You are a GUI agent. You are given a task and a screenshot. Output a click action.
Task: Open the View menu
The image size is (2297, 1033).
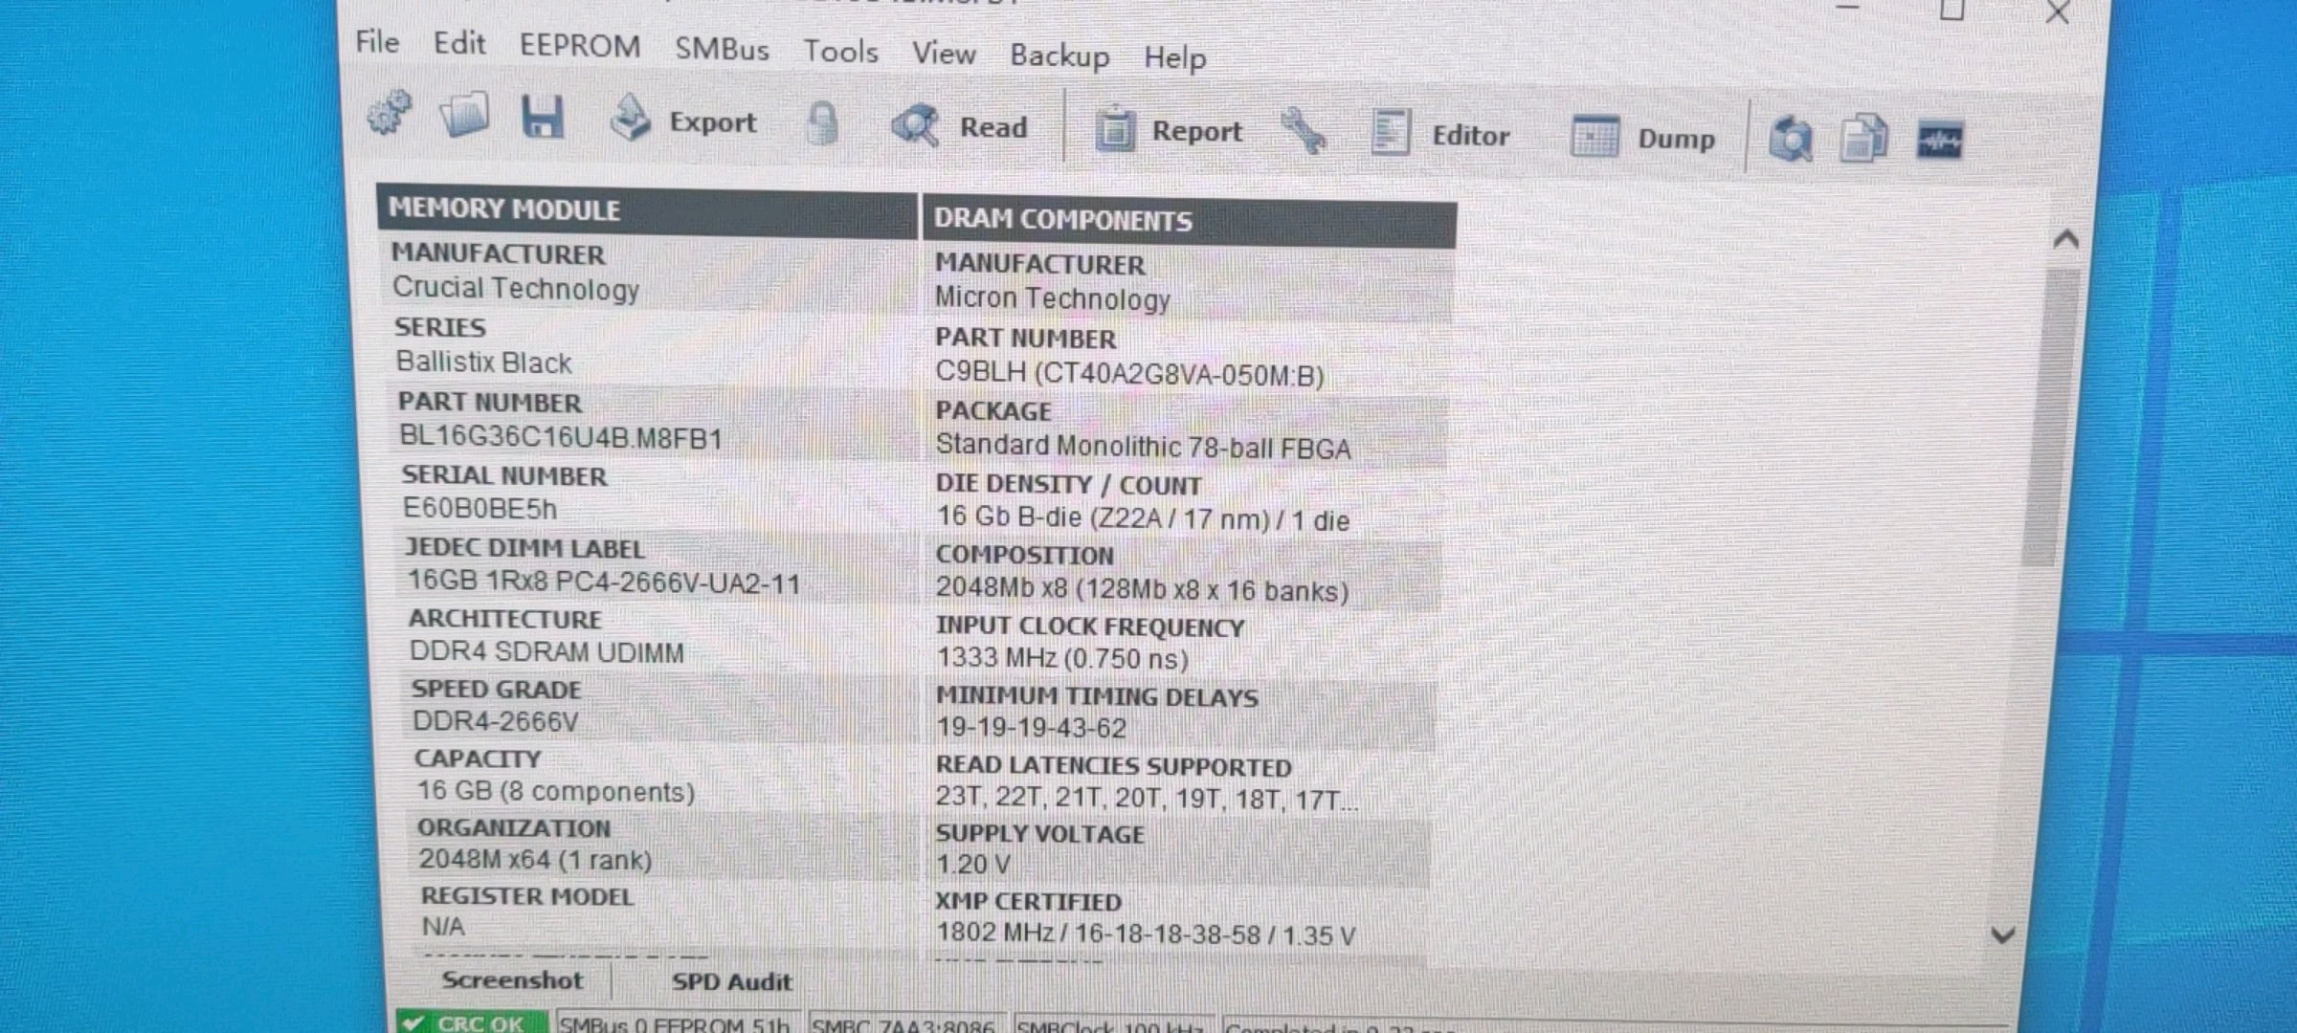(x=944, y=54)
